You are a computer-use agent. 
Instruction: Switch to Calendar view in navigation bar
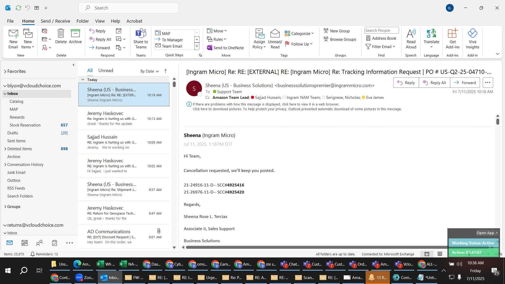24,243
